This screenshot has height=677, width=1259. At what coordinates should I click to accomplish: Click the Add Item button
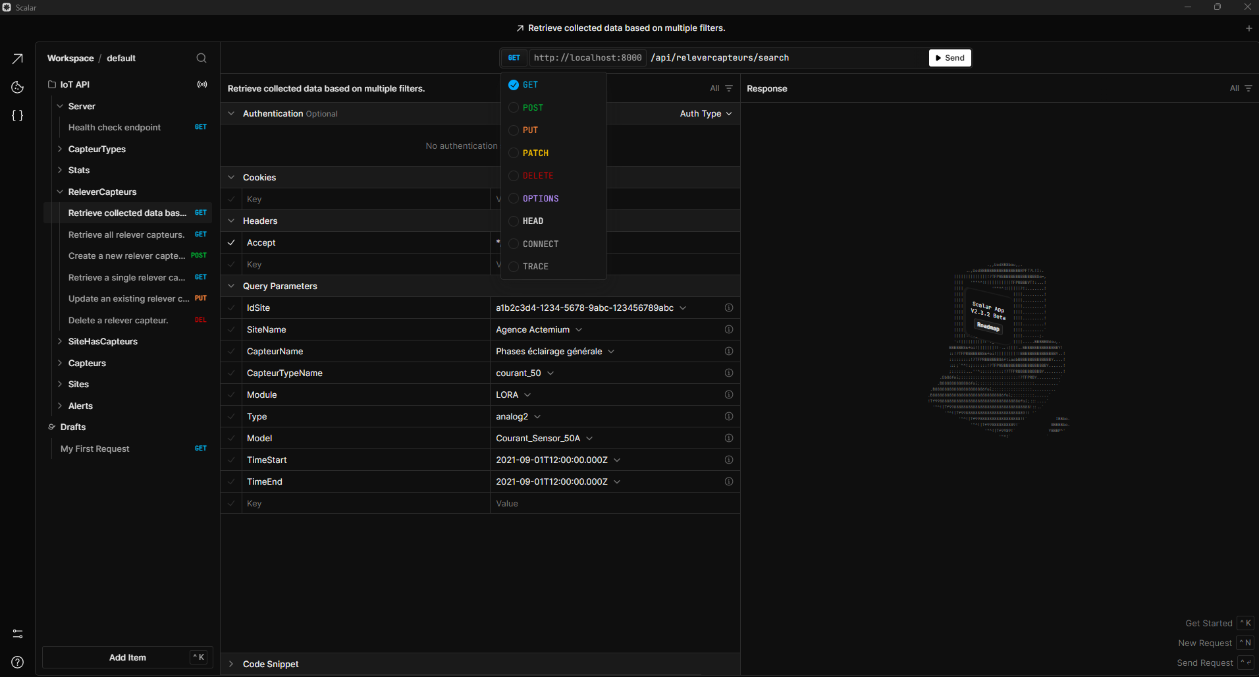(128, 657)
